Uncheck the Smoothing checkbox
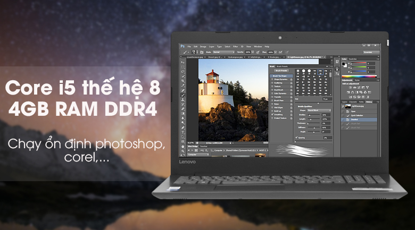 click(x=272, y=115)
